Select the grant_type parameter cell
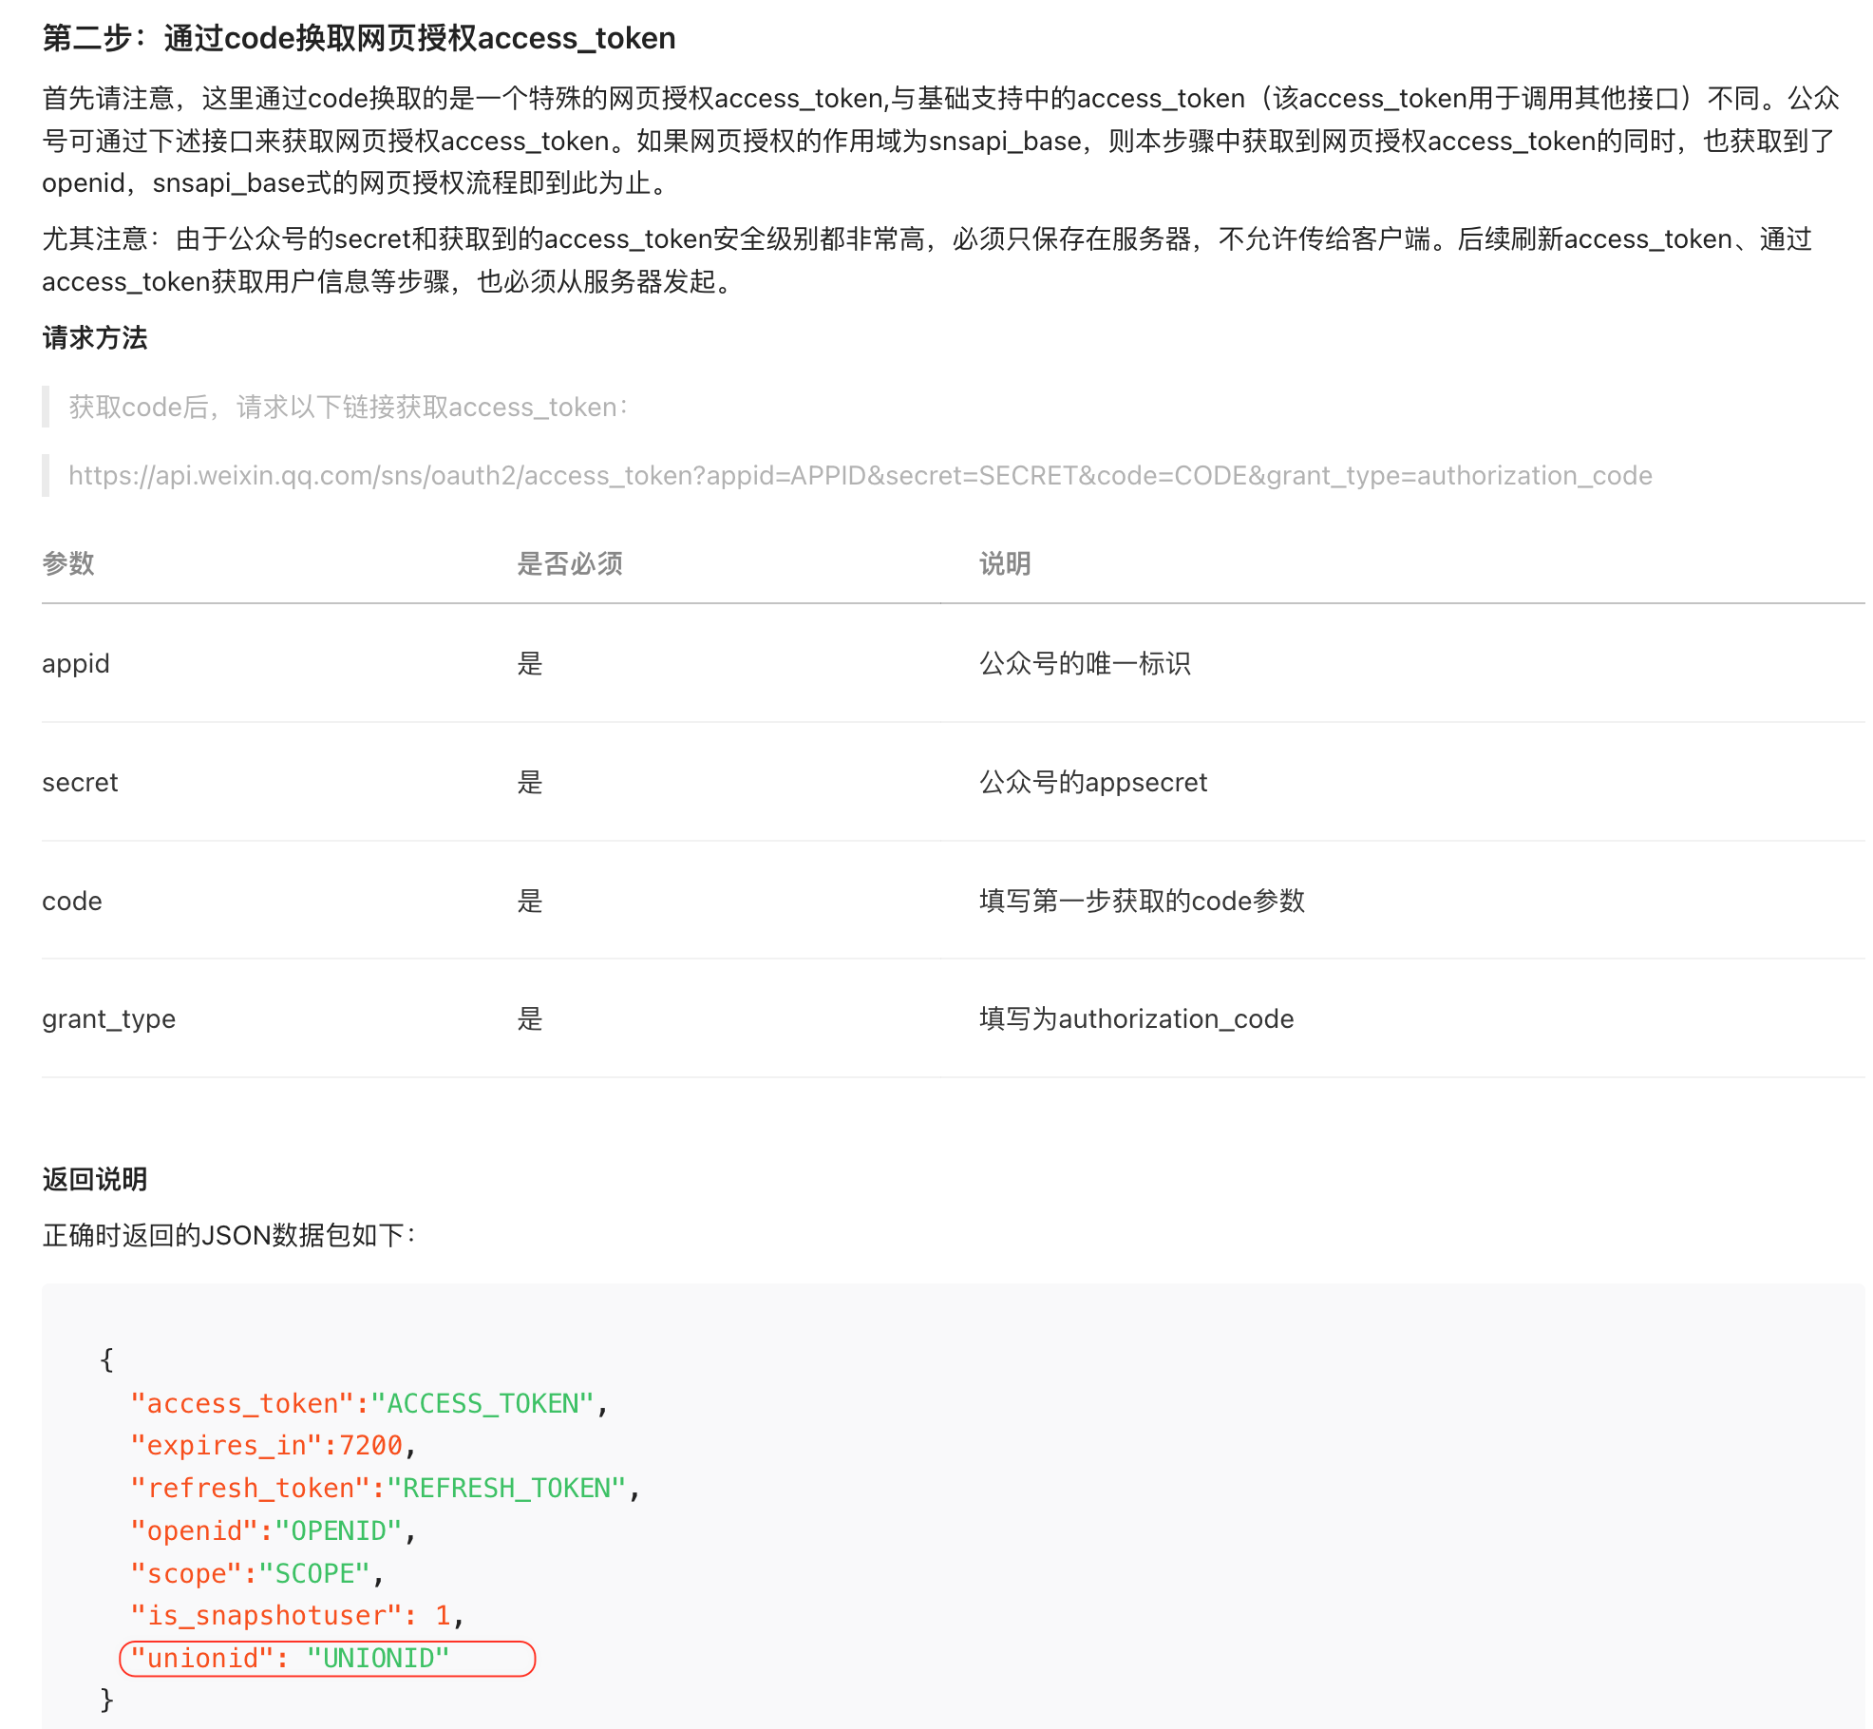The width and height of the screenshot is (1873, 1729). (108, 1018)
